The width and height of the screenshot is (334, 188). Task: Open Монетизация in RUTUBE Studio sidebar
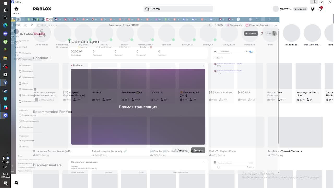pos(26,71)
